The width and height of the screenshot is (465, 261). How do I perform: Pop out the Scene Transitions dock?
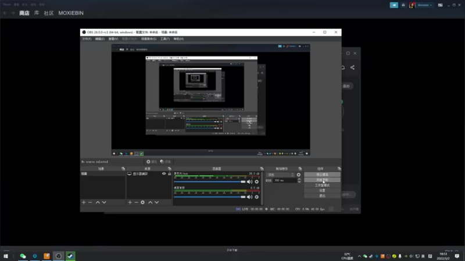[300, 169]
